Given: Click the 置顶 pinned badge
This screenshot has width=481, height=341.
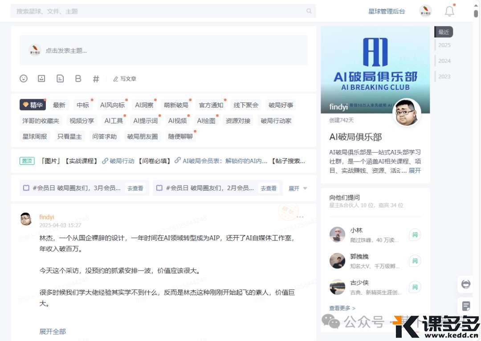Looking at the screenshot, I should [27, 161].
